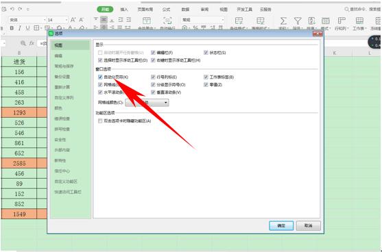Open the number format 常规 dropdown
The width and height of the screenshot is (382, 252).
[202, 20]
